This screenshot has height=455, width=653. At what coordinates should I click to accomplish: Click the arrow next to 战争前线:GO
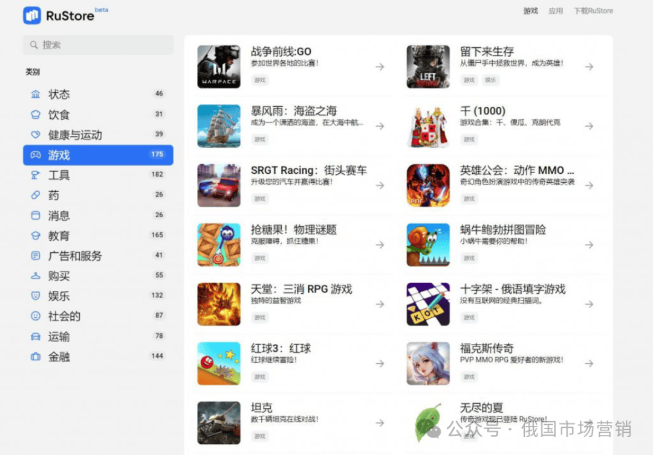(x=380, y=66)
